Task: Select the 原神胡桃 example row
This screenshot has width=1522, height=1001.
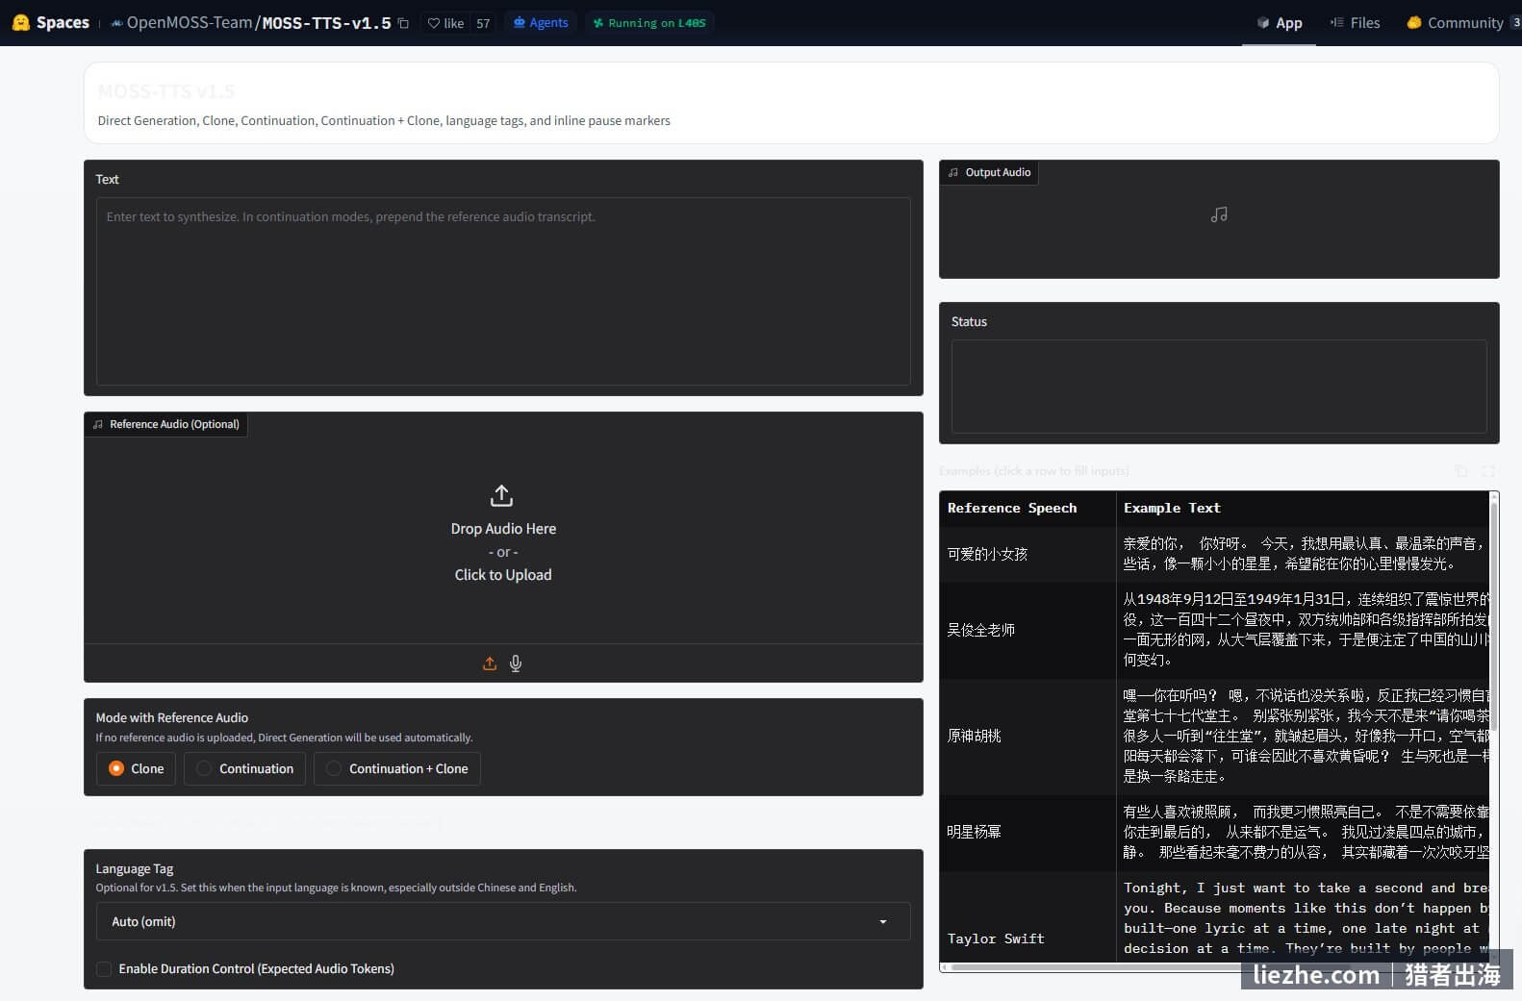Action: click(x=1214, y=736)
